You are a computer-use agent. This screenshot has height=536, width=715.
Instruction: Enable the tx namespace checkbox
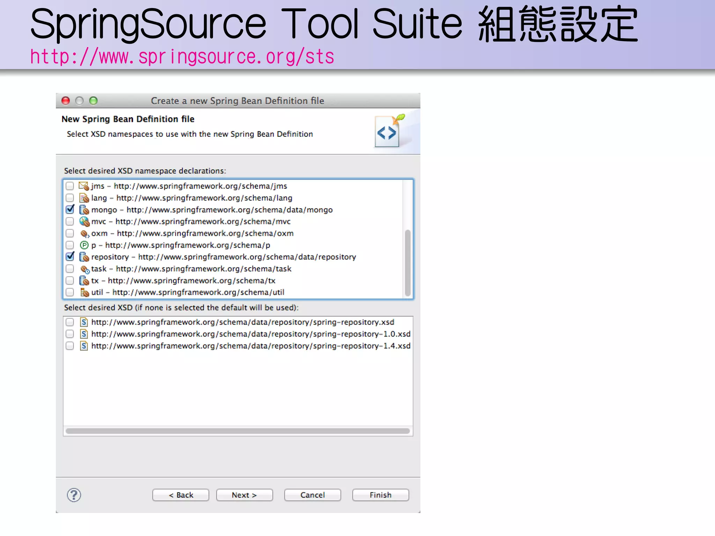[70, 281]
